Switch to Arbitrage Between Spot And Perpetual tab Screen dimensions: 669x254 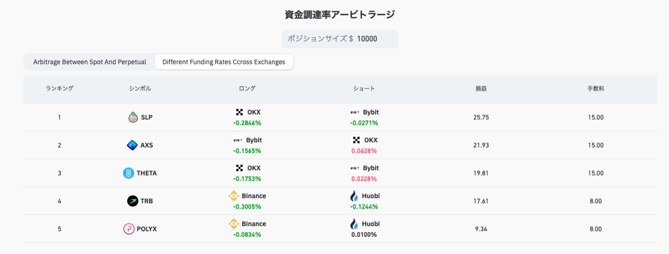coord(90,62)
